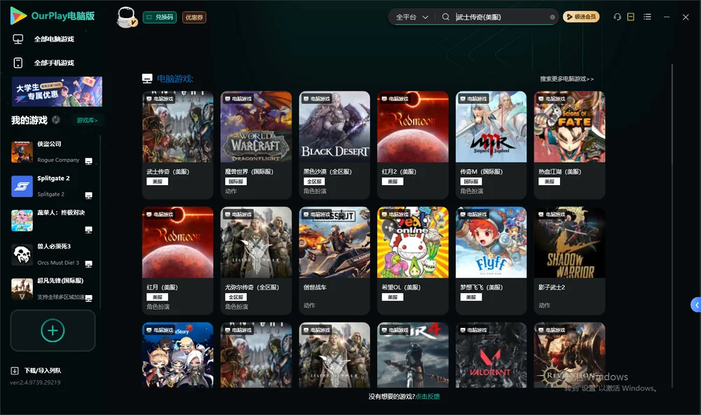This screenshot has height=415, width=701.
Task: Open the 红月2 (美服) Redmoon card
Action: click(x=413, y=145)
